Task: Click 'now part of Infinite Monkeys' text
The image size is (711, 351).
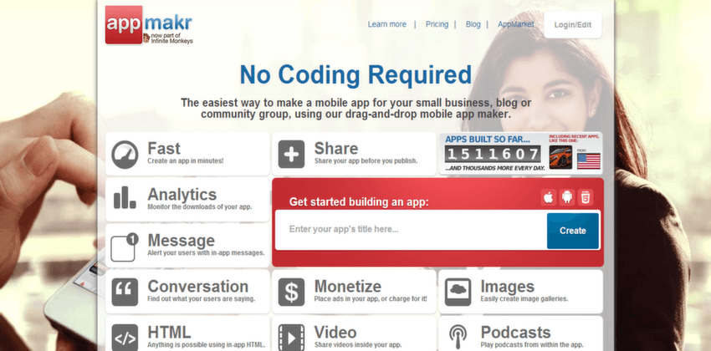Action: coord(171,38)
